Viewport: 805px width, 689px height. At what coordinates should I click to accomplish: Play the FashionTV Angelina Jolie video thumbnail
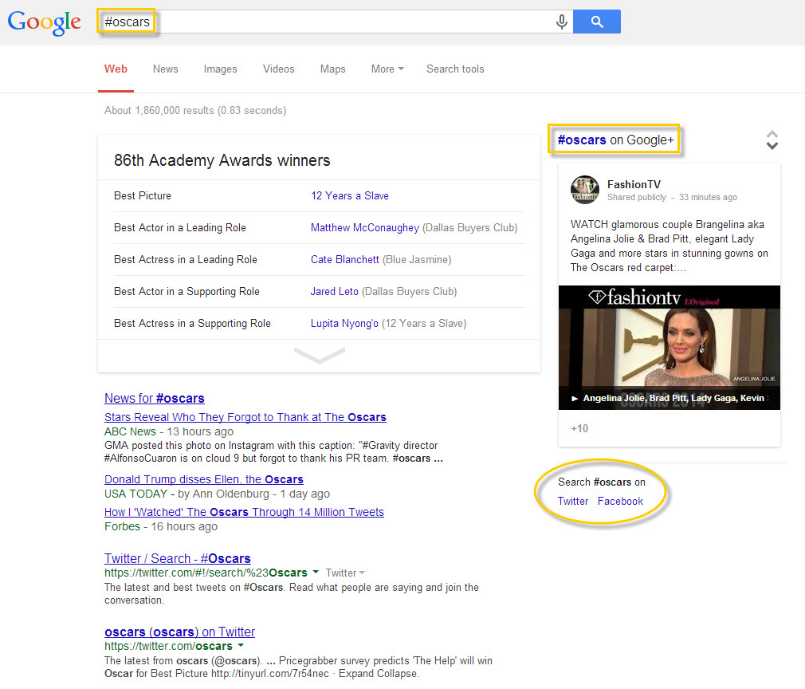pyautogui.click(x=669, y=348)
